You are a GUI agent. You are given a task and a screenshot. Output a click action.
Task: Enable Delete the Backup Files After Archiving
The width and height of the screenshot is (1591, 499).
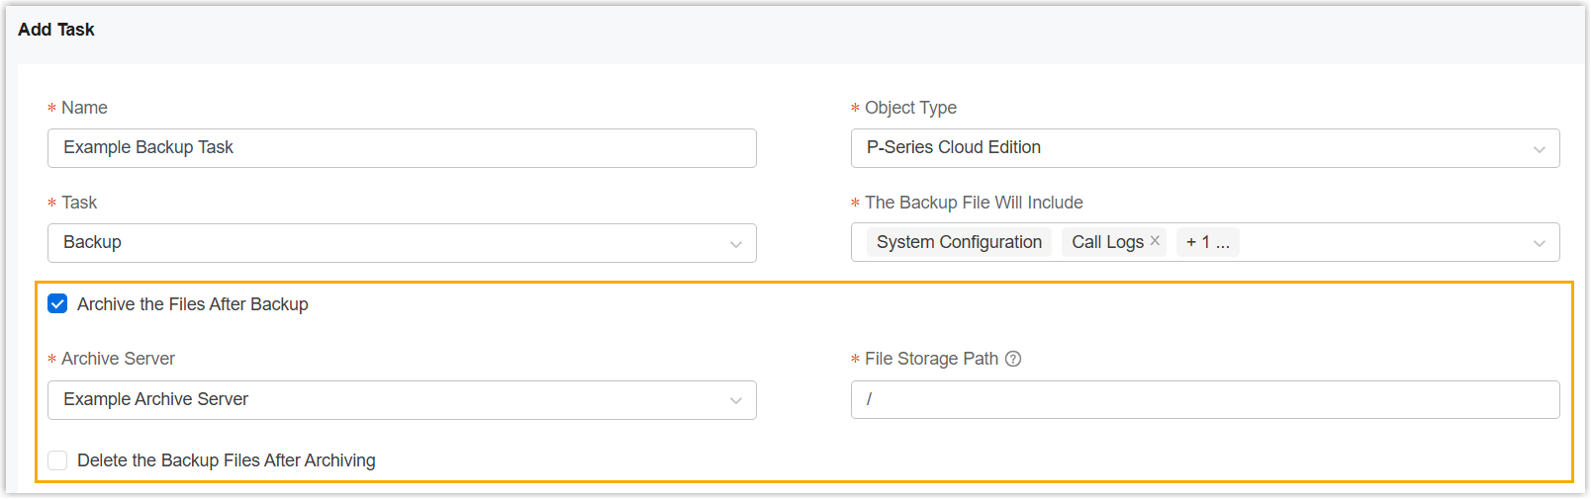point(57,460)
